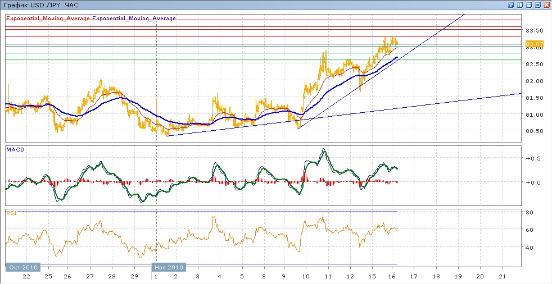Open help with the question mark icon
The height and width of the screenshot is (284, 552).
click(x=510, y=4)
